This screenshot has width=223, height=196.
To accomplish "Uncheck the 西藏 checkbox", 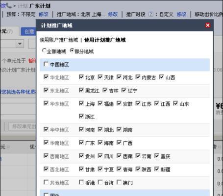I will pyautogui.click(x=119, y=156).
